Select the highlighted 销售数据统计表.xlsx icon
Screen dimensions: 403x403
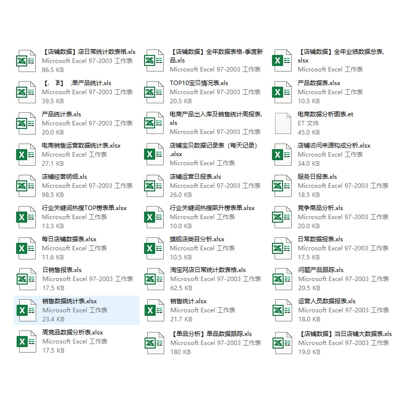click(x=27, y=310)
